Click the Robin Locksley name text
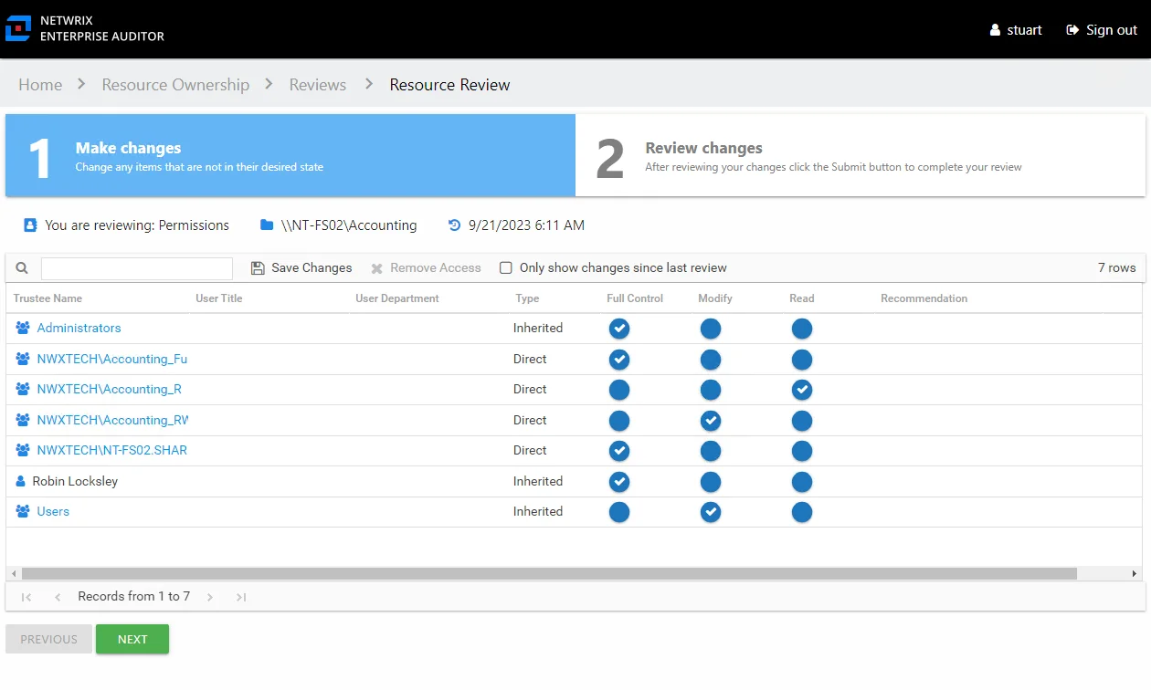This screenshot has width=1151, height=690. (75, 481)
